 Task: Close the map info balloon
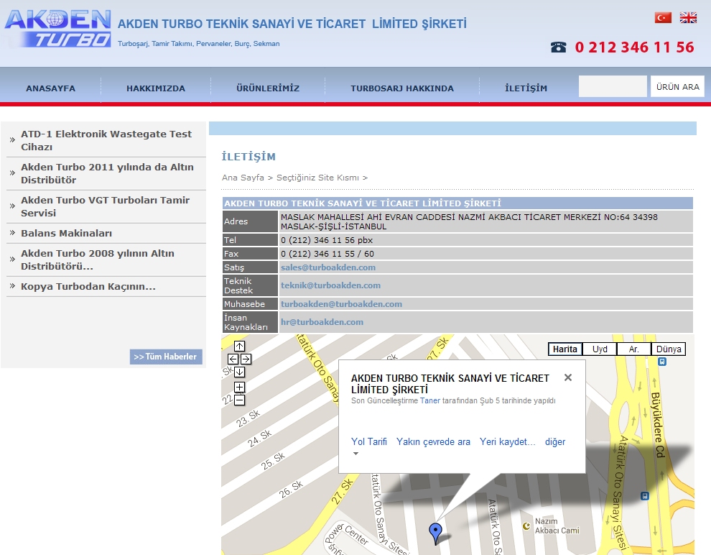(567, 377)
